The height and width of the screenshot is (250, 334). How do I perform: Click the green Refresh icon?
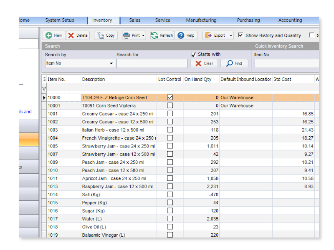pos(154,35)
